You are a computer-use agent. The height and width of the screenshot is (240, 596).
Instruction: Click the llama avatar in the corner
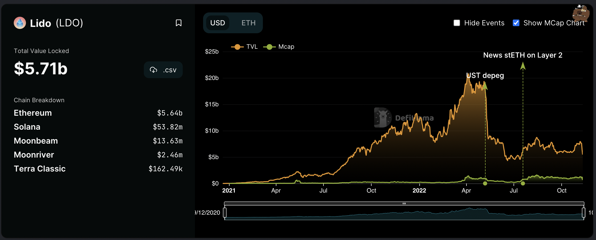point(581,13)
